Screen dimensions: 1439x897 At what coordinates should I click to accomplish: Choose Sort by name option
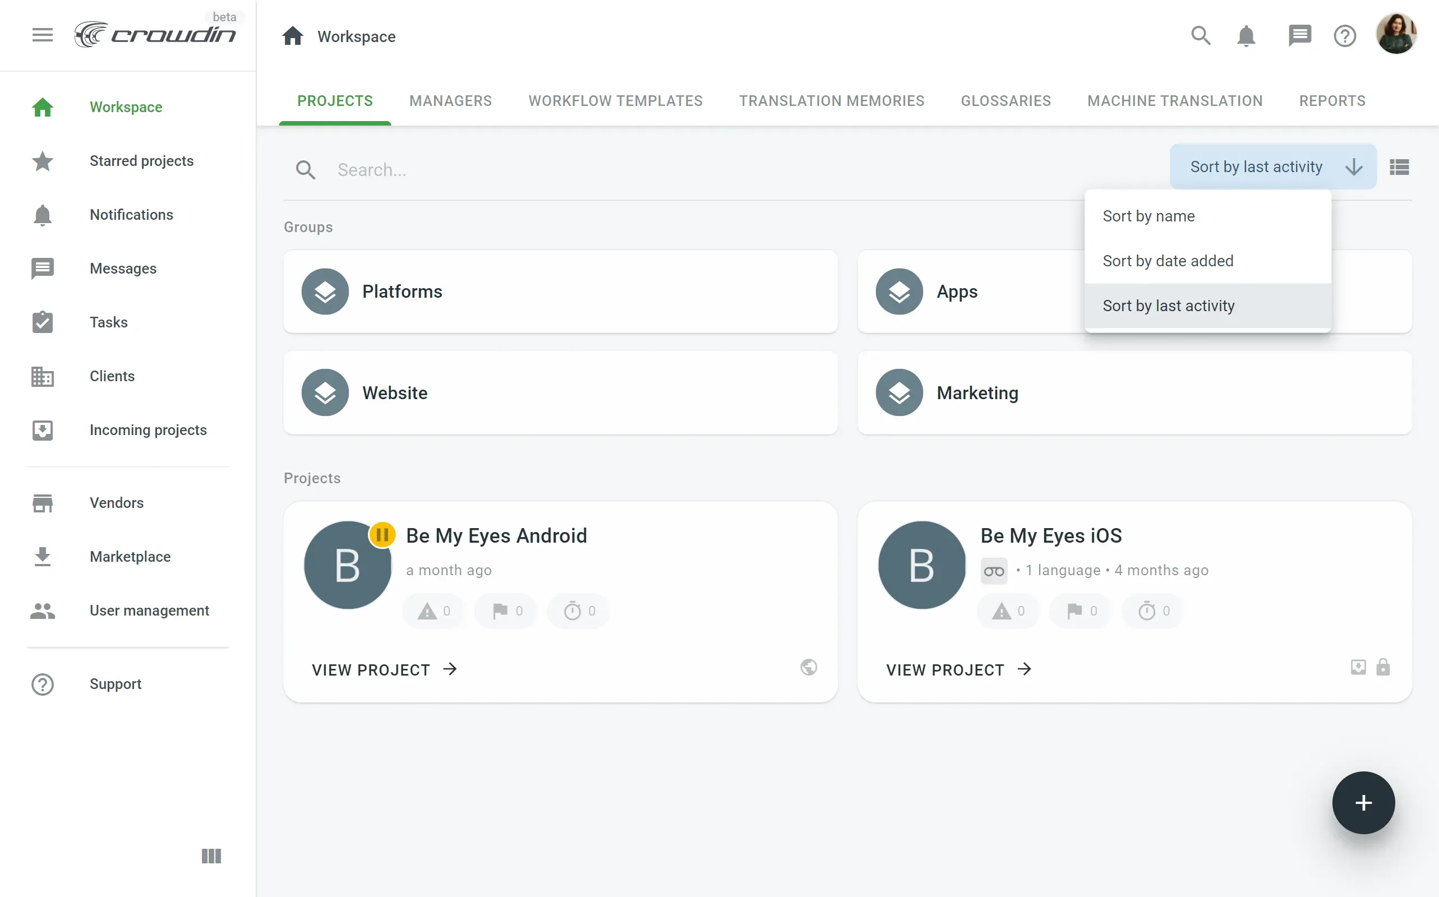(1149, 216)
